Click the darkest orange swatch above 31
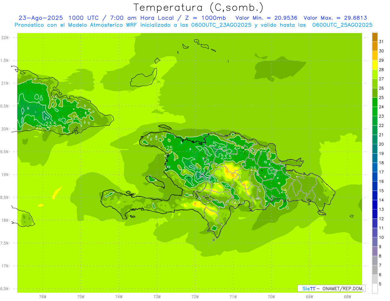 coord(375,37)
